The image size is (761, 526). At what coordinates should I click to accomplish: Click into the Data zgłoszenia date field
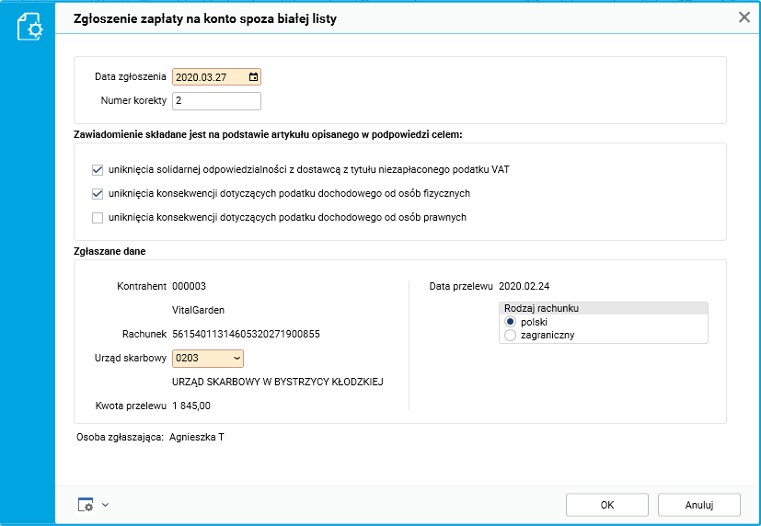pyautogui.click(x=208, y=77)
